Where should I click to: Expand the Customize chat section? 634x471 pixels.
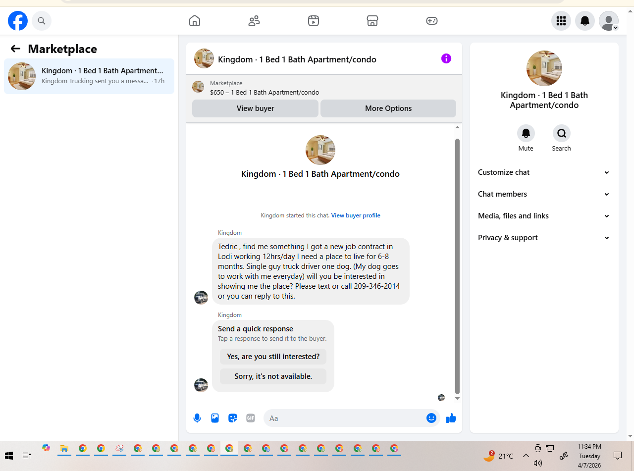pyautogui.click(x=544, y=172)
